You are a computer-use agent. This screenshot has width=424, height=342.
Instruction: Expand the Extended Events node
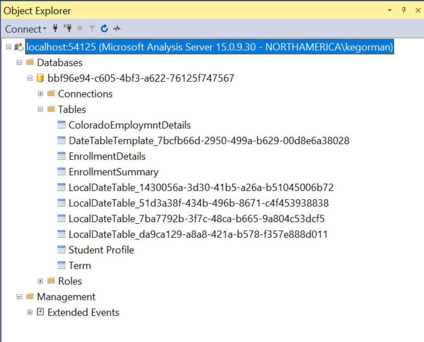coord(30,312)
